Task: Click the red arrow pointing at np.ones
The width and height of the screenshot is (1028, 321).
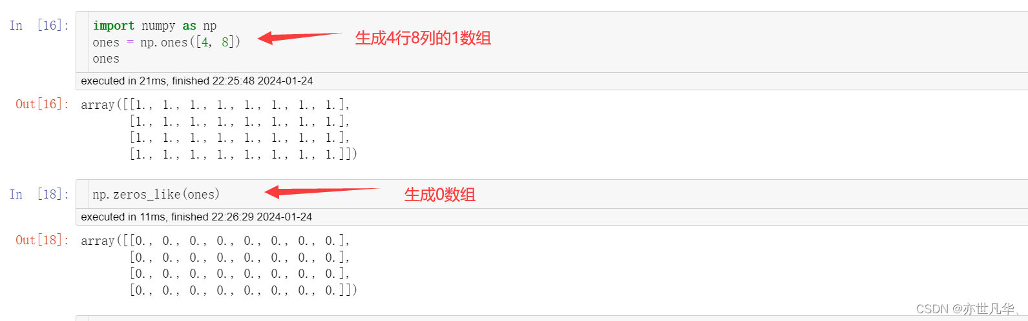Action: click(300, 37)
